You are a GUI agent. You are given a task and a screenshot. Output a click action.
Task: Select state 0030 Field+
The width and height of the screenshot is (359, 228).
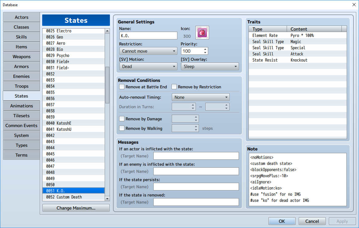(x=74, y=62)
